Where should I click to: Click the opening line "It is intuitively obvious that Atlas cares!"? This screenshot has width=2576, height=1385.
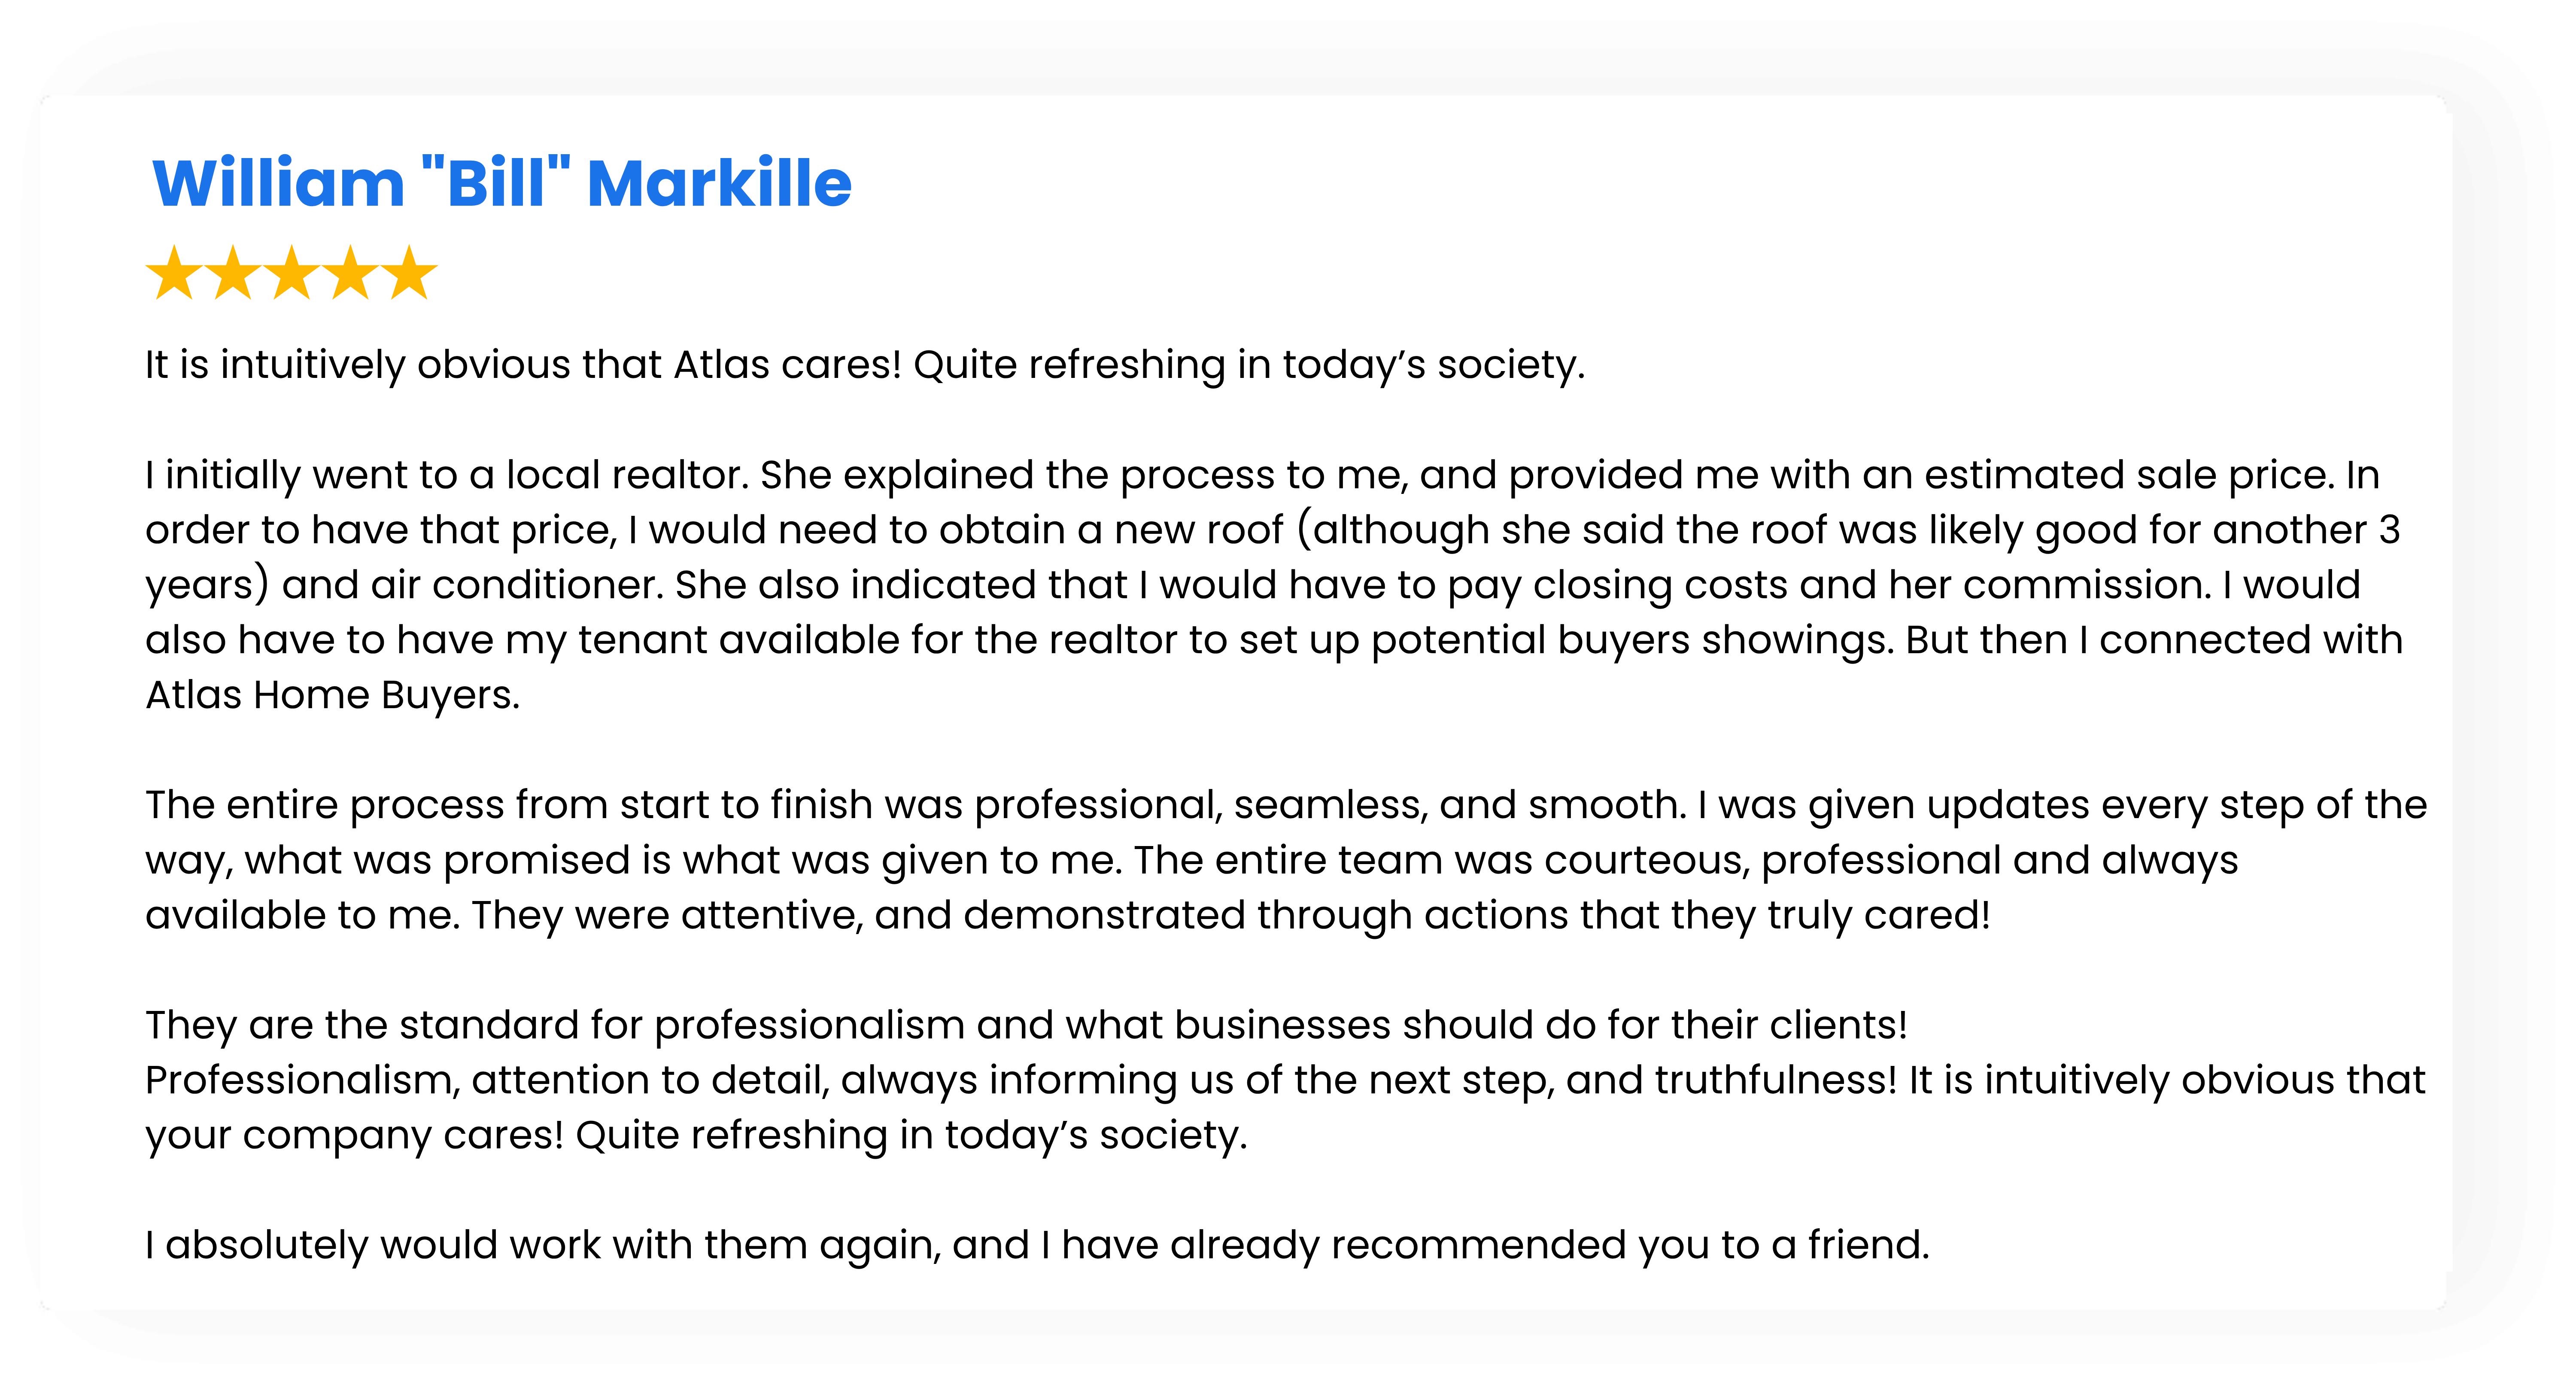(x=523, y=365)
